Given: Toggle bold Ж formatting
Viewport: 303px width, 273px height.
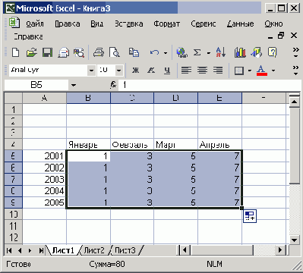Looking at the screenshot, I should coord(135,71).
